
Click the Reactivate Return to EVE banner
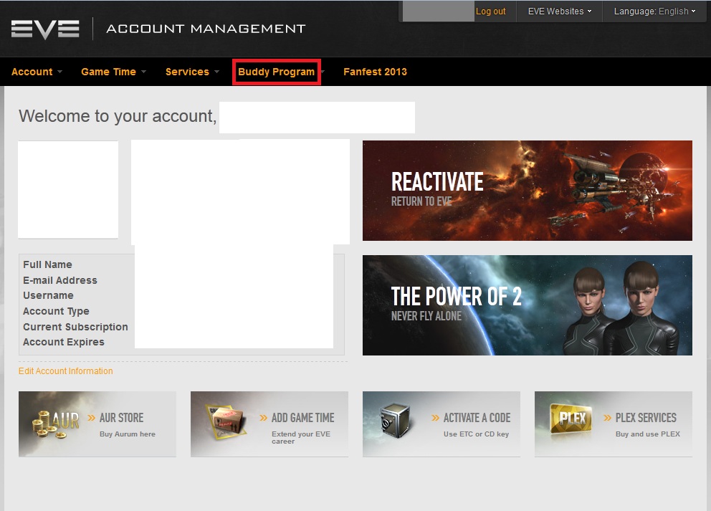pyautogui.click(x=528, y=191)
